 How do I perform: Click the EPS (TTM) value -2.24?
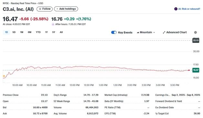146,113
